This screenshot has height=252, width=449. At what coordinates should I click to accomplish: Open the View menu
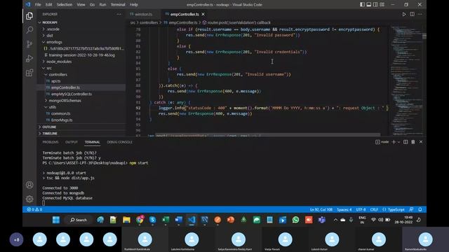click(x=81, y=5)
